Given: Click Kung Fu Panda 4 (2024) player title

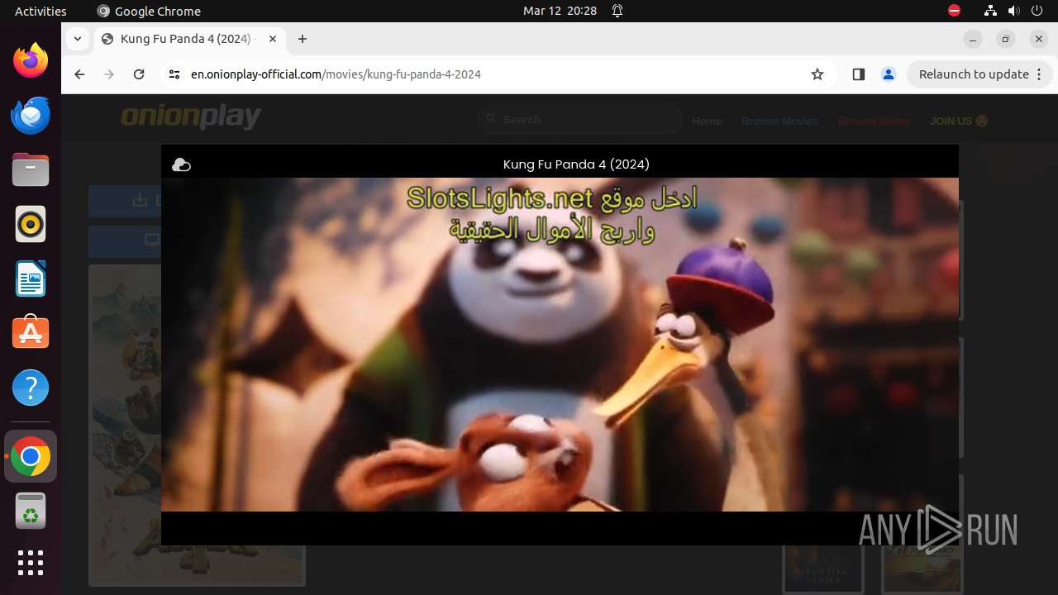Looking at the screenshot, I should (576, 164).
